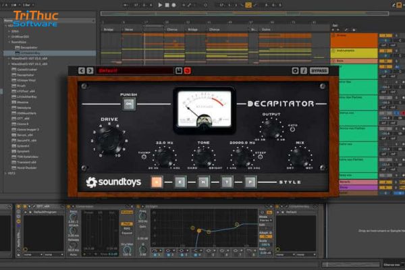Load the previous Decapitator preset with left arrow
Image resolution: width=405 pixels, height=270 pixels.
click(x=82, y=70)
